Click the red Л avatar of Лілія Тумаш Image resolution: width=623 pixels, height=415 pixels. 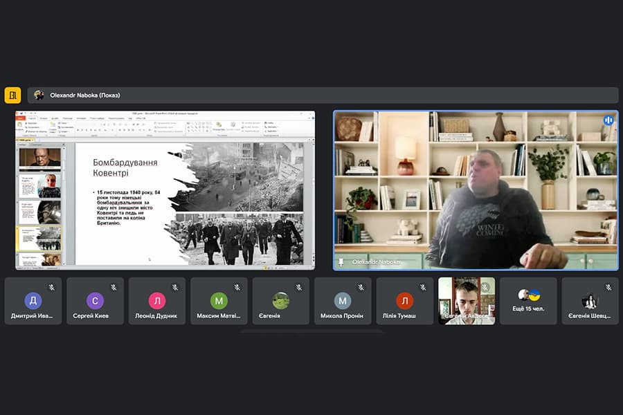pyautogui.click(x=404, y=301)
